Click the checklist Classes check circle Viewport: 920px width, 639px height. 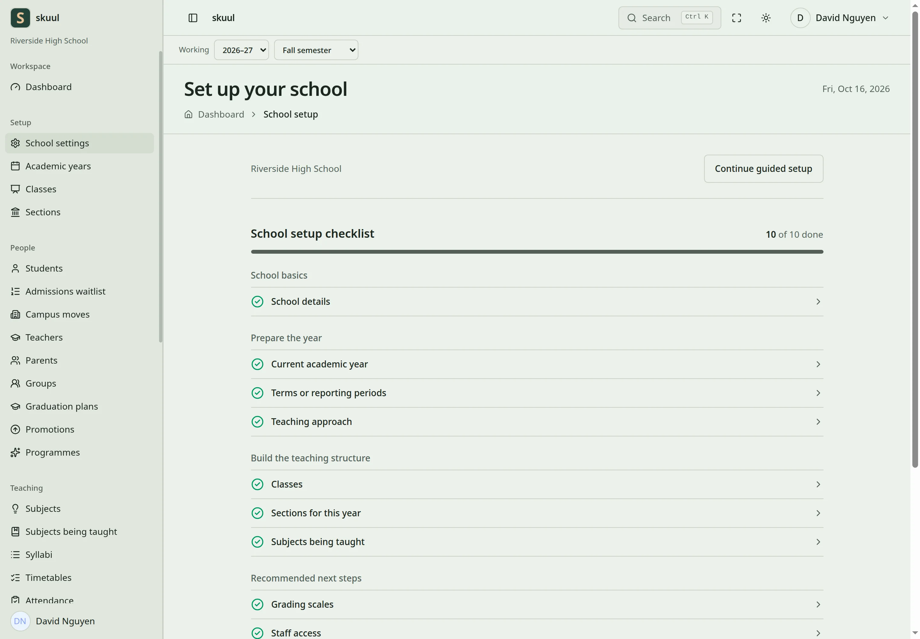click(x=257, y=484)
